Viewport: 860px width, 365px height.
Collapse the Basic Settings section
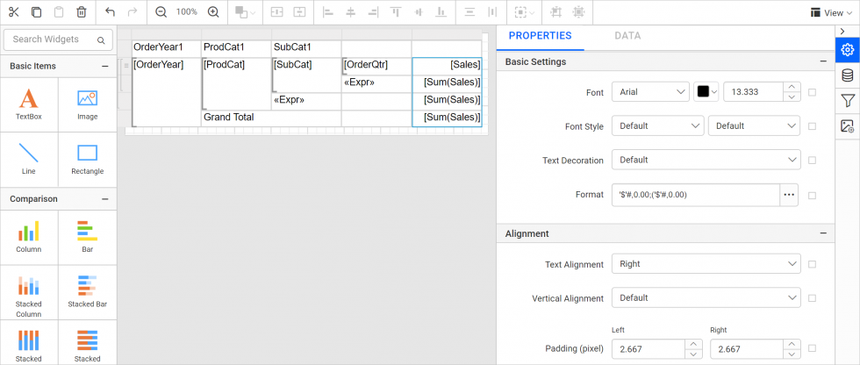823,62
